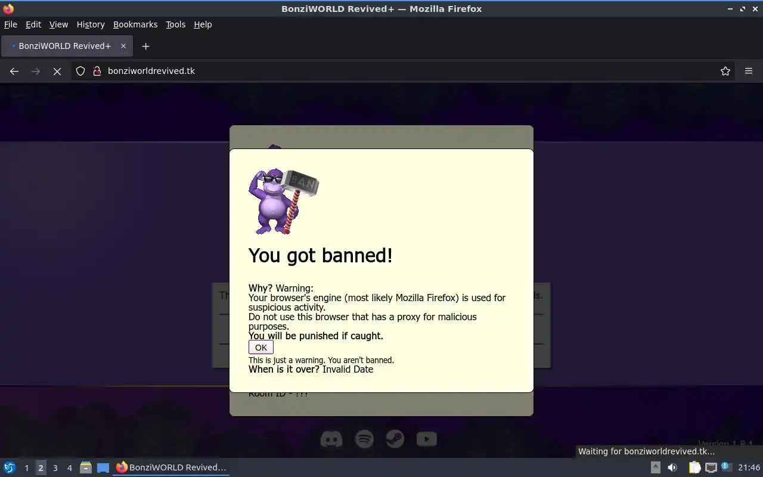This screenshot has height=477, width=763.
Task: Select BonziWORLD Revived Firefox taskbar entry
Action: coord(172,467)
